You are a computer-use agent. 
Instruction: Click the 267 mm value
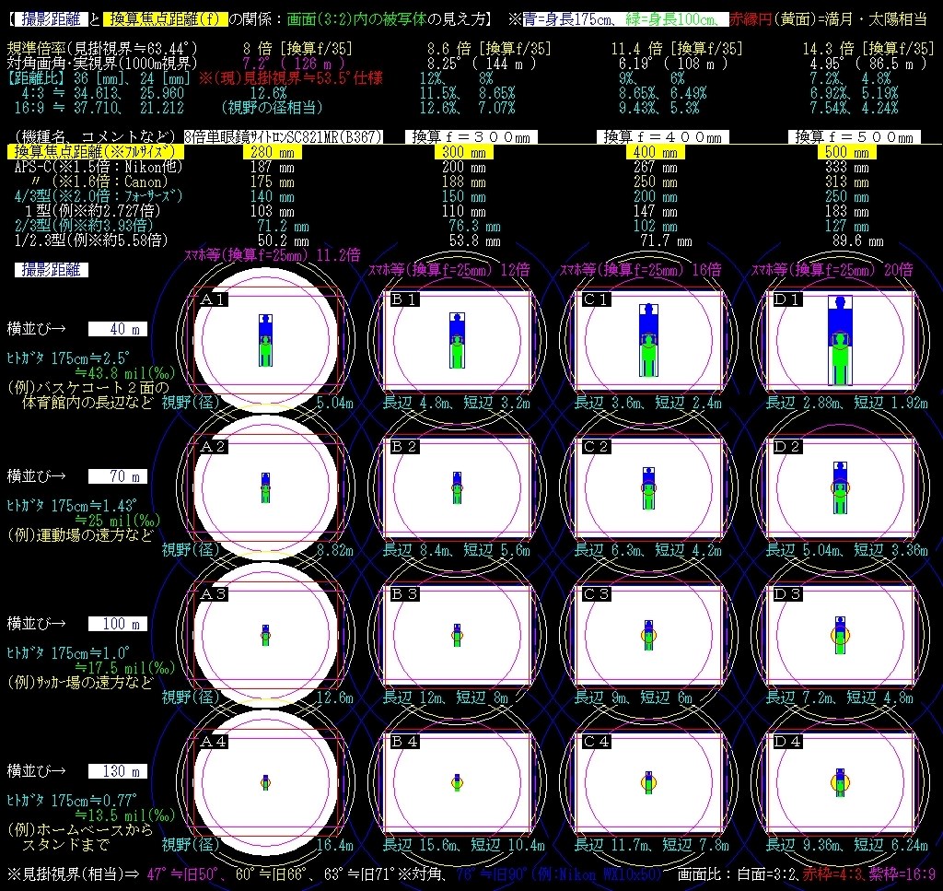[x=655, y=168]
